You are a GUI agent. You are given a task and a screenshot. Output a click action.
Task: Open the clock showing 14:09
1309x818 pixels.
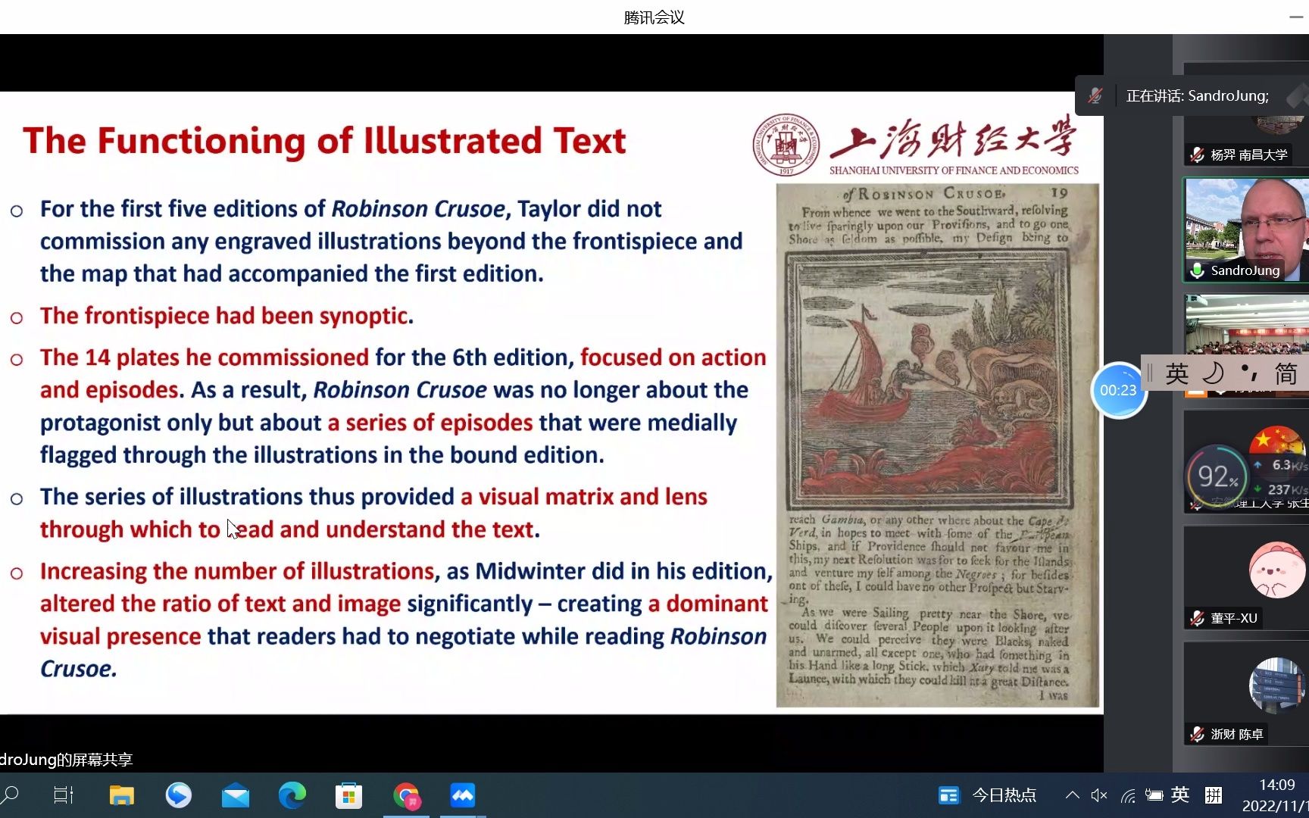tap(1277, 785)
